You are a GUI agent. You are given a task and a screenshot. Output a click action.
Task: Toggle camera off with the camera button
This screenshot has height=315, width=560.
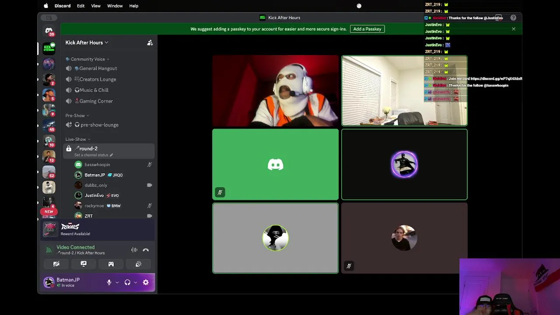[x=56, y=264]
